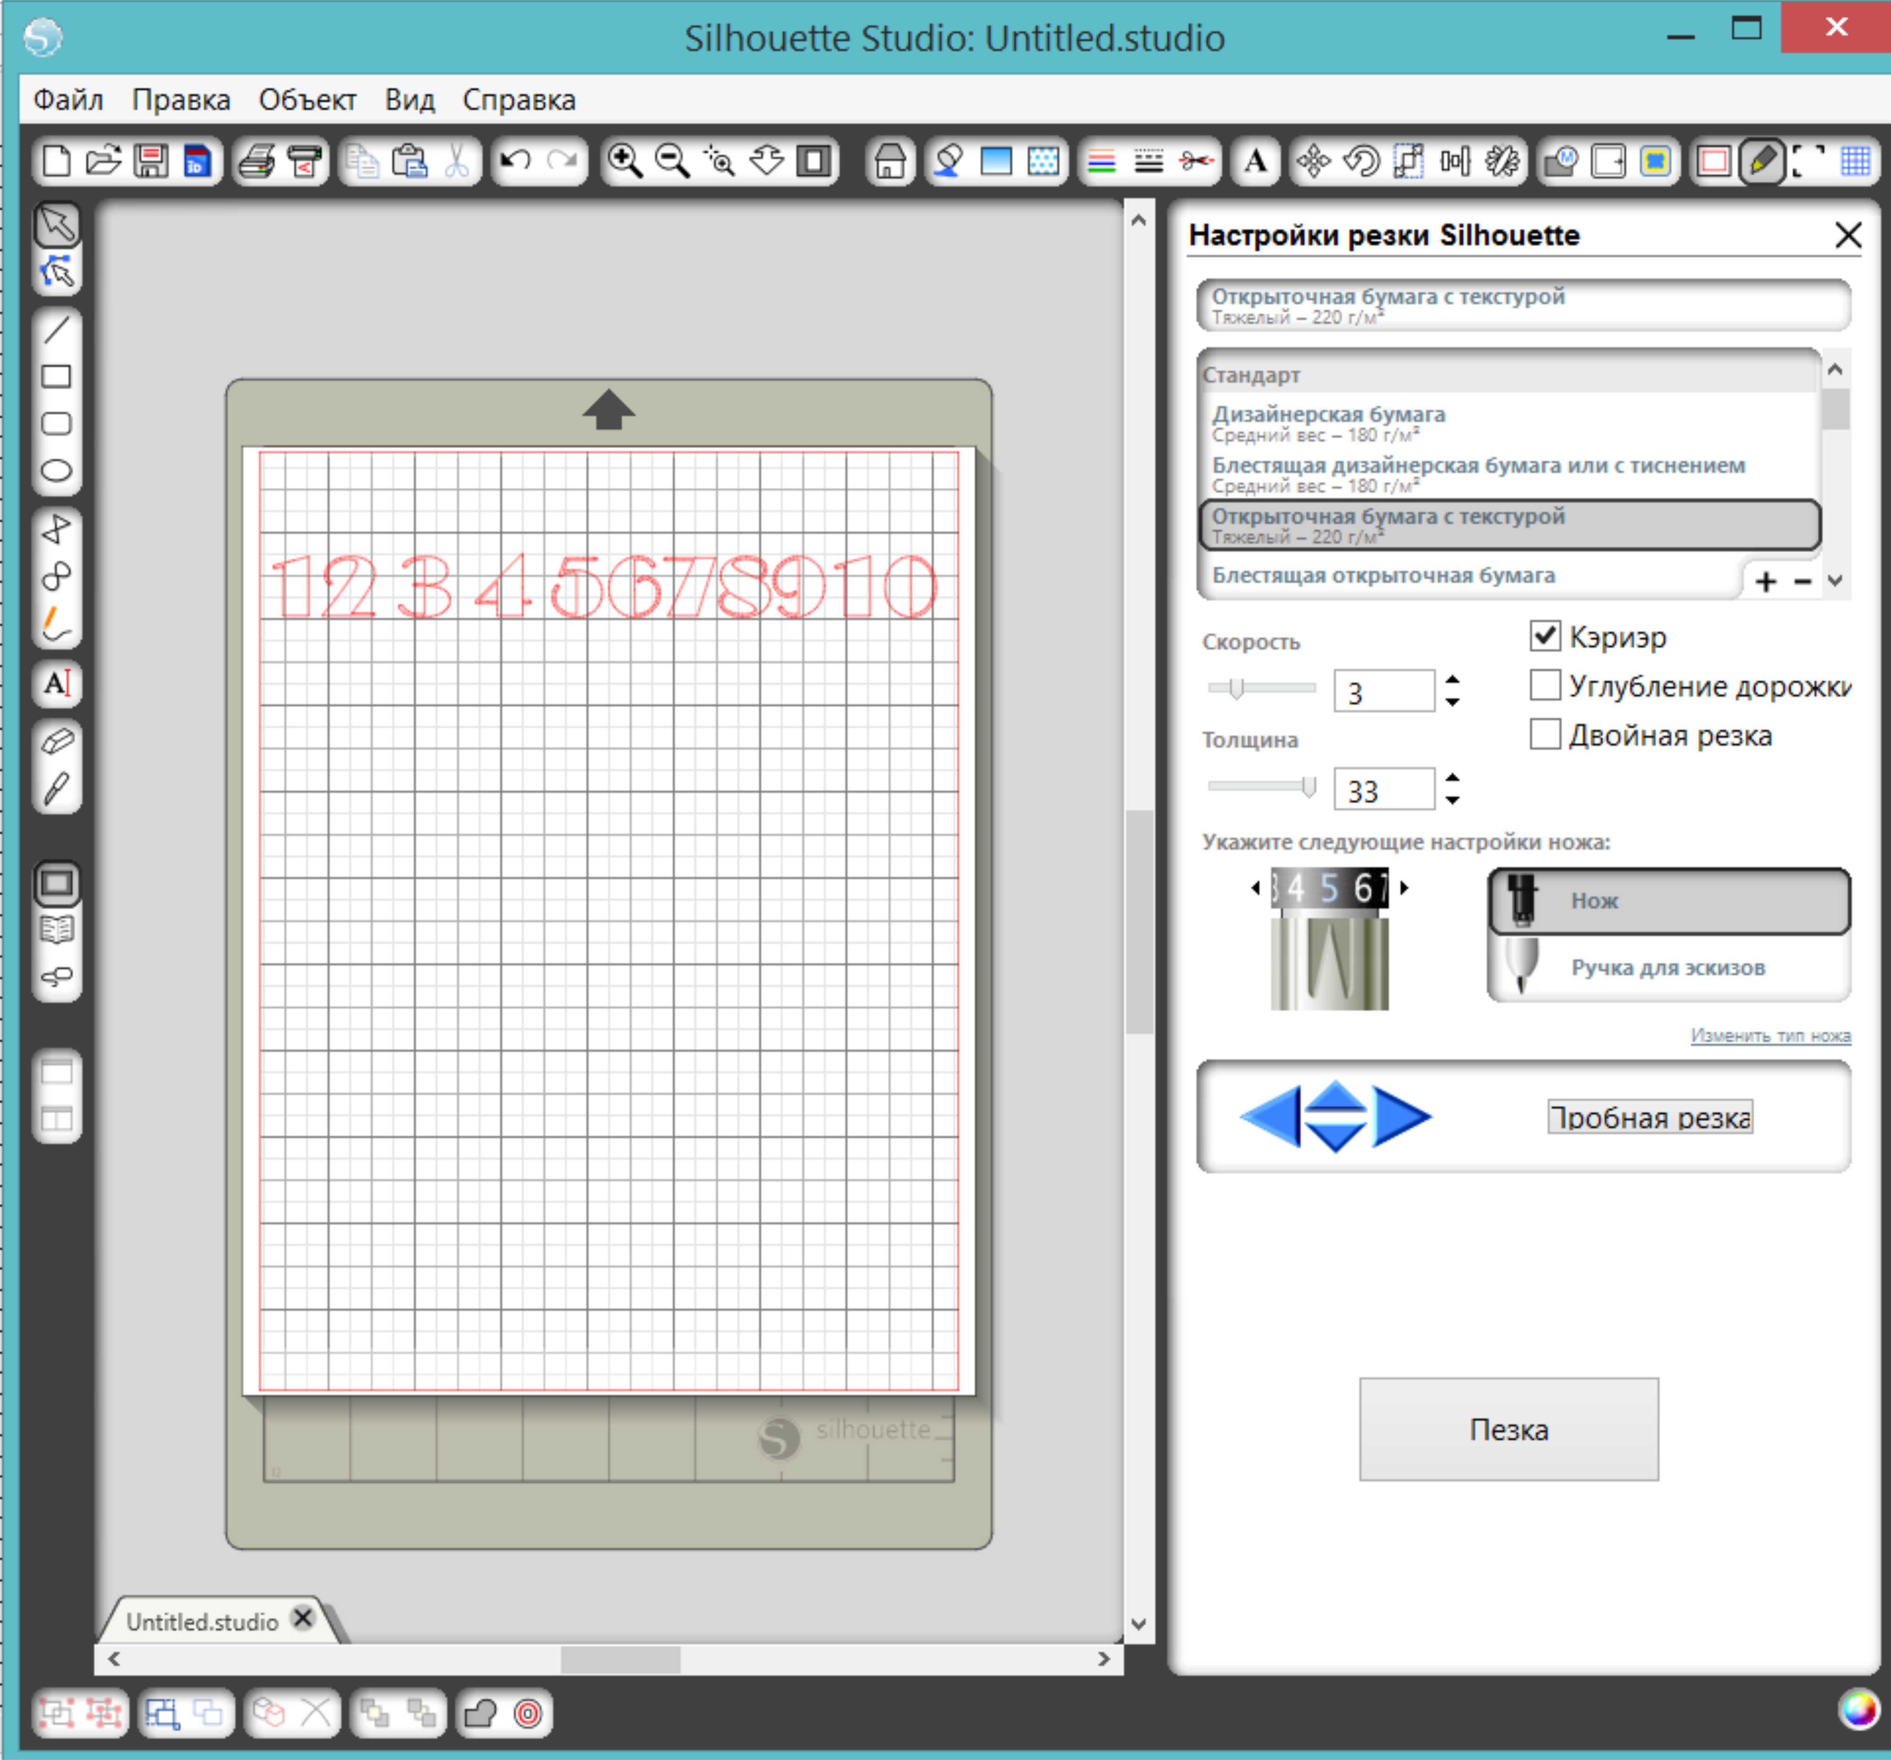1891x1760 pixels.
Task: Close the Untitled.studio tab
Action: [x=304, y=1618]
